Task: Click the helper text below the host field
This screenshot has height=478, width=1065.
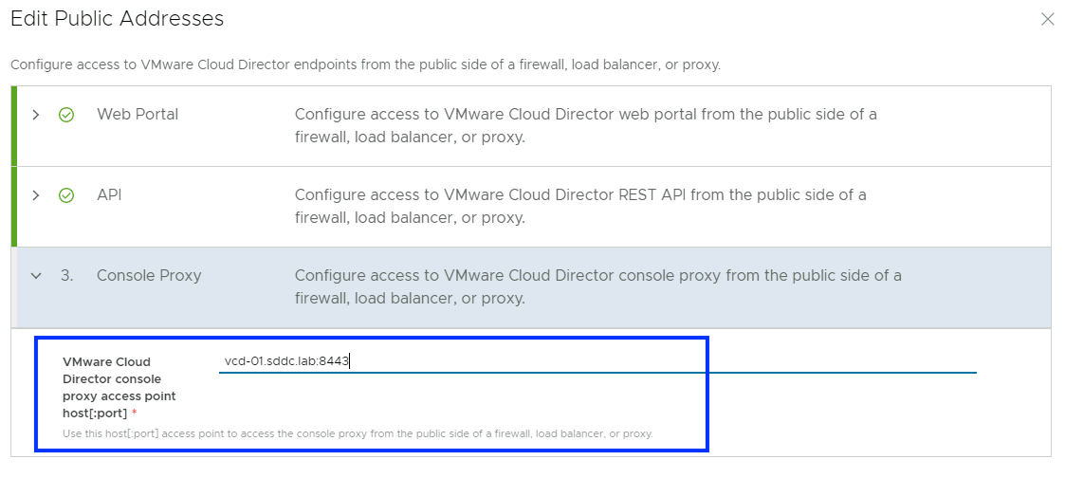Action: point(358,433)
